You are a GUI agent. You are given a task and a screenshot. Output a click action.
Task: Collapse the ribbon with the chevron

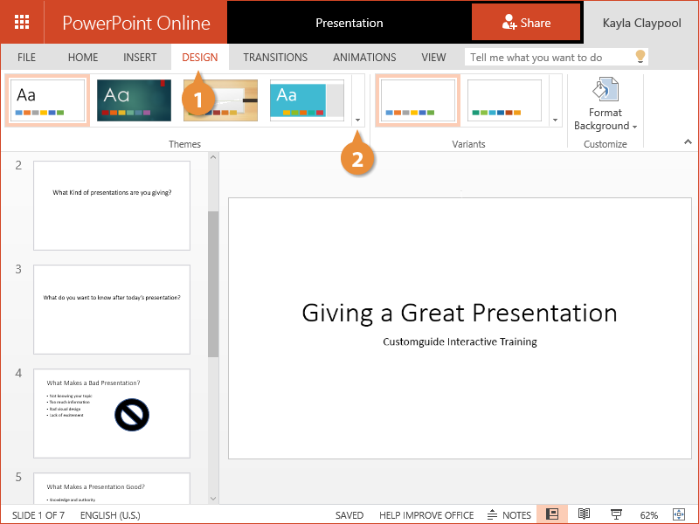[687, 141]
